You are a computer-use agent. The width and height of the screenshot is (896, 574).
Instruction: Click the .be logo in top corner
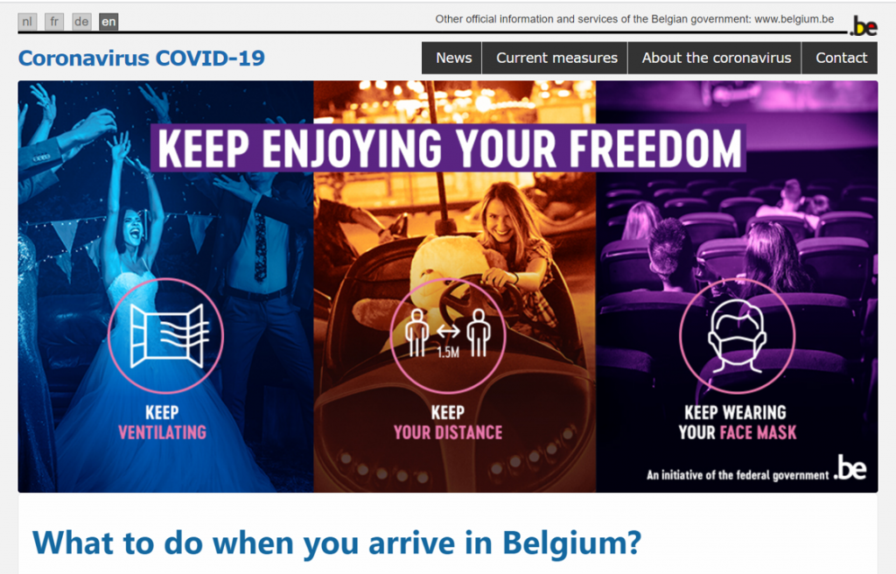(x=864, y=25)
